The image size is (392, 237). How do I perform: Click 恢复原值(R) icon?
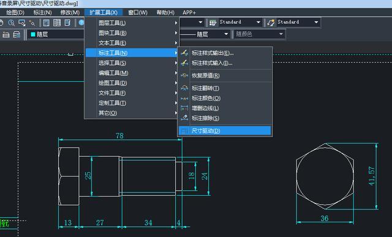[184, 75]
